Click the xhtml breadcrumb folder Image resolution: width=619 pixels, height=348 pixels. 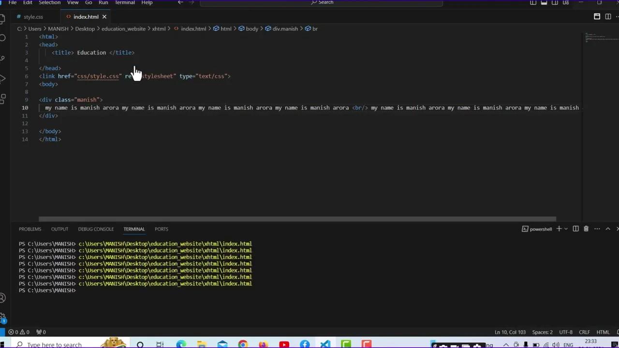pyautogui.click(x=159, y=29)
